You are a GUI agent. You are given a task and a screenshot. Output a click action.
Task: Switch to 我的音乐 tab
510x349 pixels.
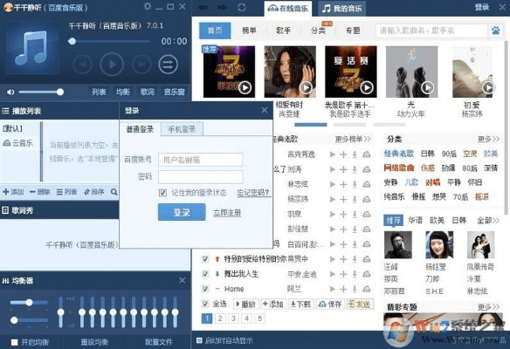pos(341,9)
